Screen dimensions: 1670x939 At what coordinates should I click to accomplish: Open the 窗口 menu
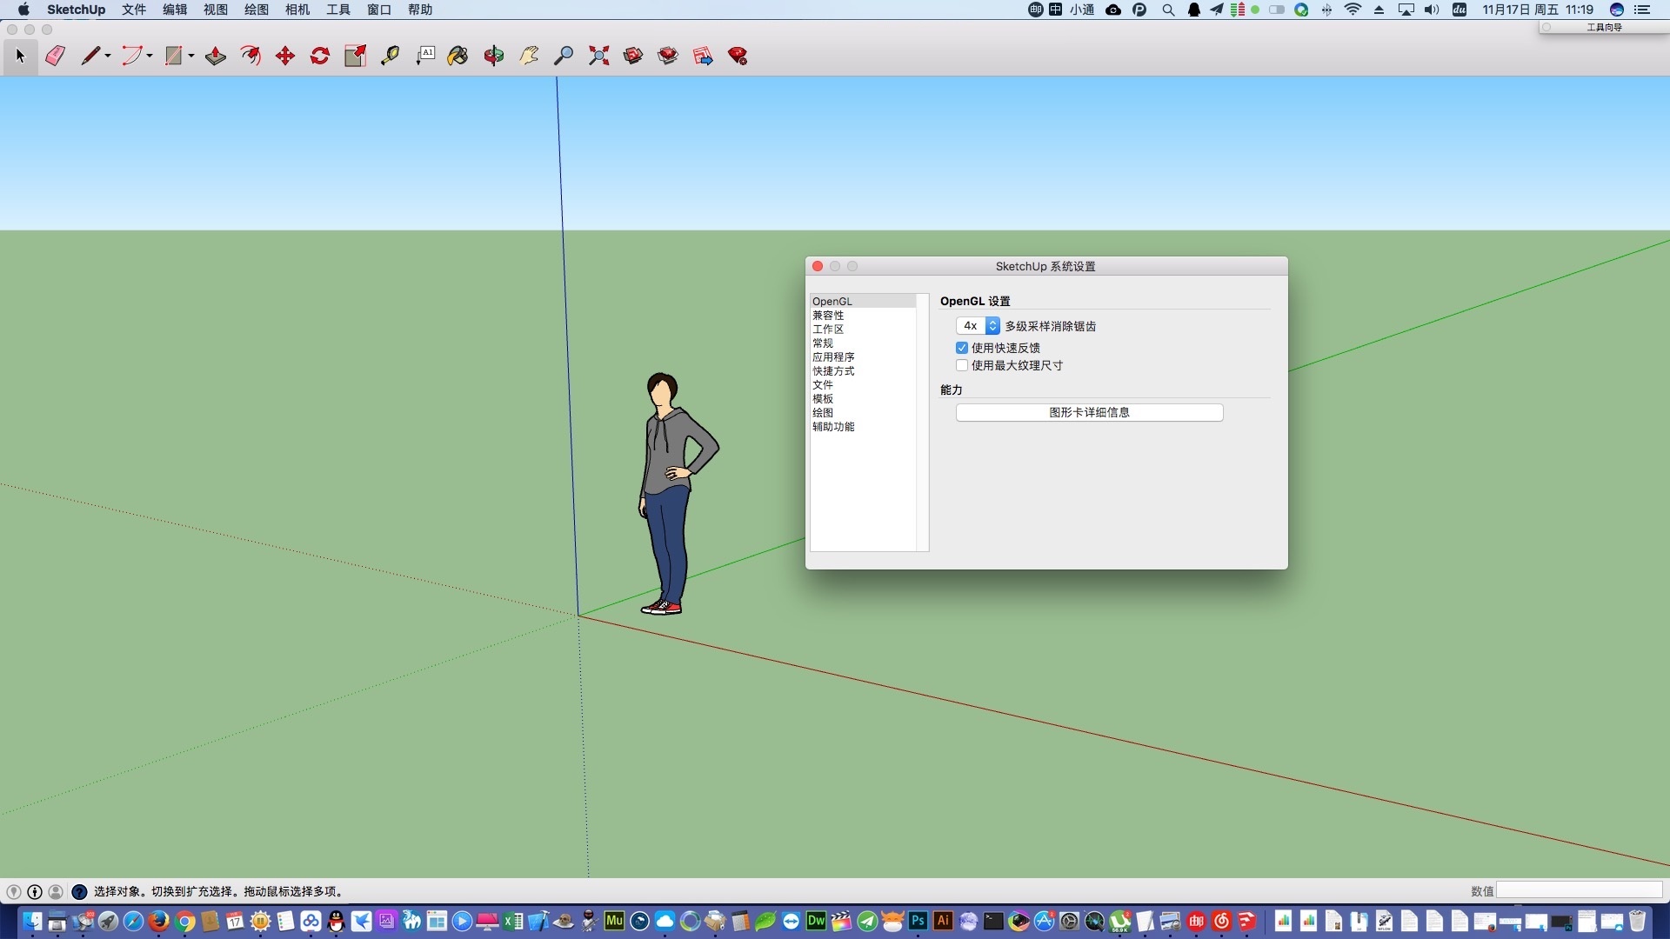click(379, 10)
